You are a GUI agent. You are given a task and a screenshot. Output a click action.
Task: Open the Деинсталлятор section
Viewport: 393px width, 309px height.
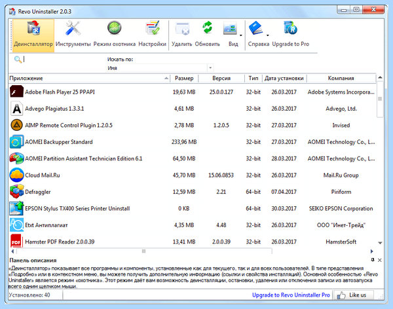pos(33,35)
